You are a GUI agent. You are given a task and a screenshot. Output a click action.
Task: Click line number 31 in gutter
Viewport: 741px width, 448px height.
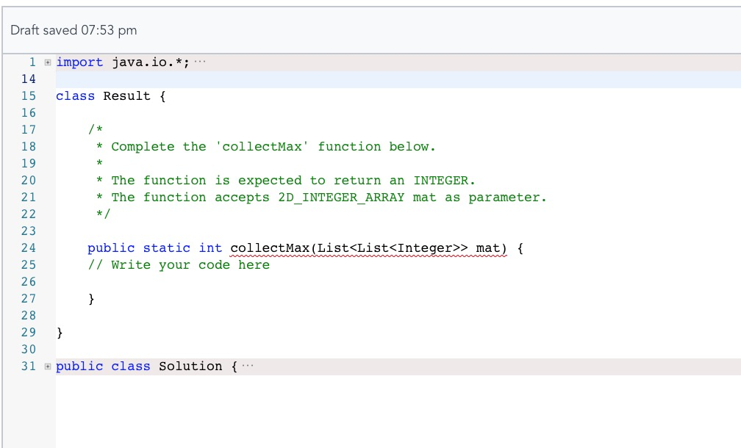29,366
